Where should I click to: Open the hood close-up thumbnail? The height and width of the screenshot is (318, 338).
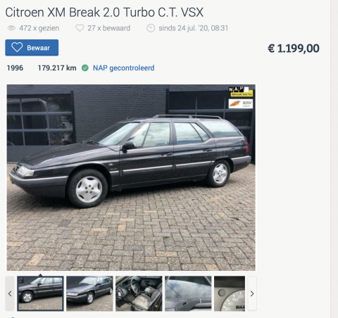[188, 293]
